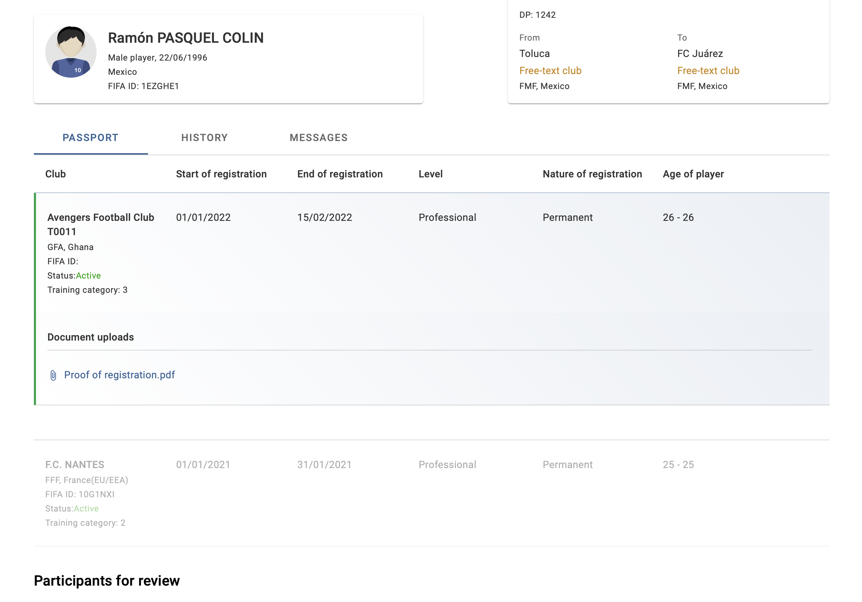
Task: Open the Proof of registration.pdf link
Action: 119,375
